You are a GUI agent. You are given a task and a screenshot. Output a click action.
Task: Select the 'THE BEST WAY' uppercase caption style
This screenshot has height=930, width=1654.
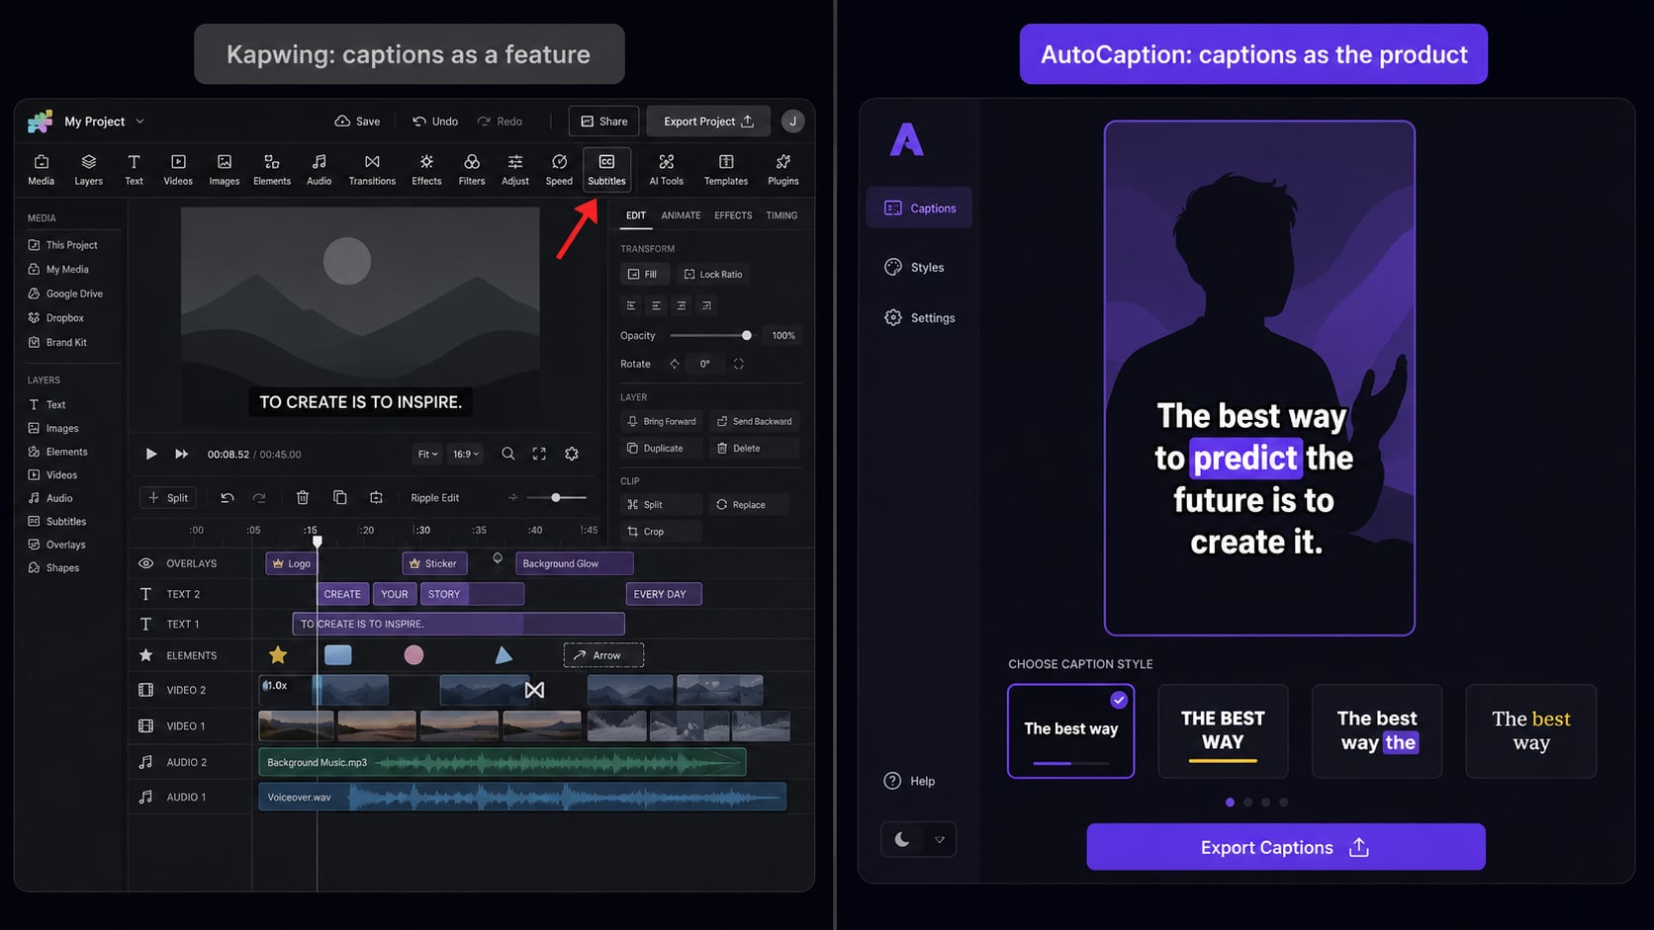point(1223,731)
